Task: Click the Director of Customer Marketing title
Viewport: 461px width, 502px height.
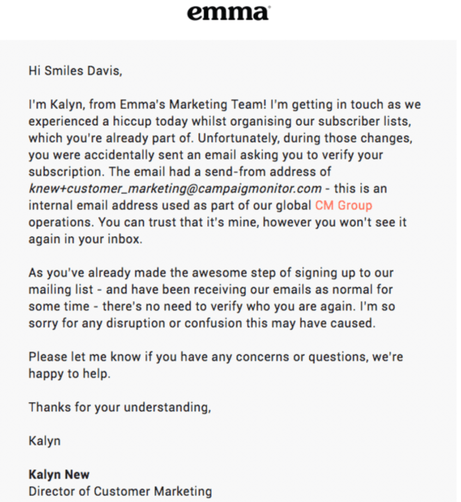Action: 120,492
